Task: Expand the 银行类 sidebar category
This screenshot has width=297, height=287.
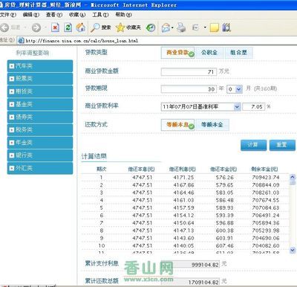Action: (40, 155)
